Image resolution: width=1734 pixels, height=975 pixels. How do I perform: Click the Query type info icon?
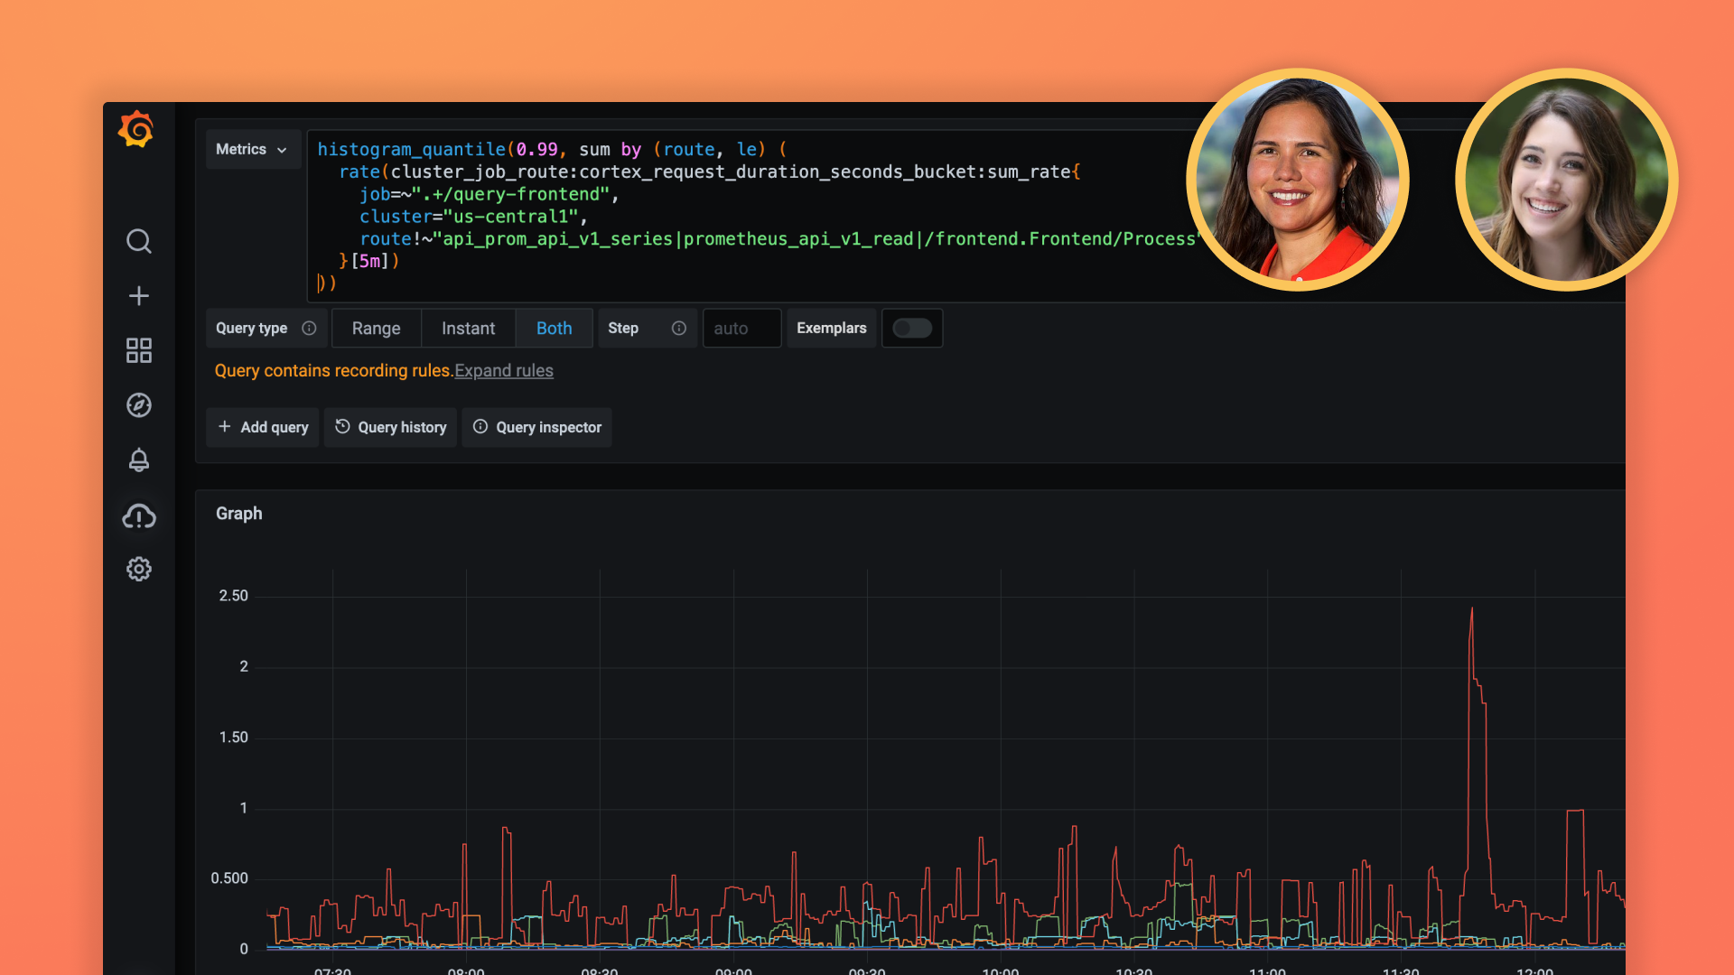pyautogui.click(x=310, y=328)
